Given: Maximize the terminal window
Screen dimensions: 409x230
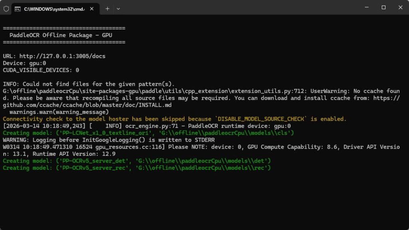Looking at the screenshot, I should [383, 7].
